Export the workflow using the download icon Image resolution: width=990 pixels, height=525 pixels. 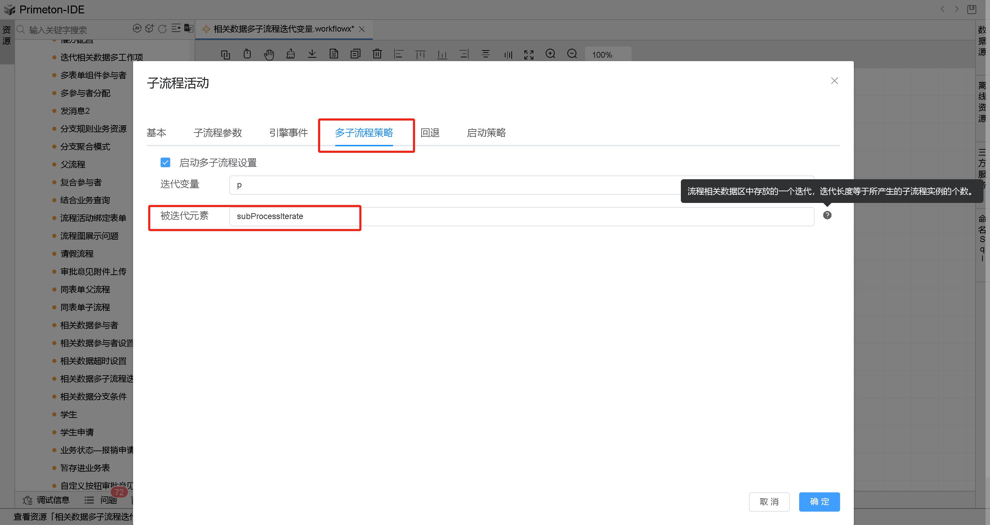click(x=312, y=54)
